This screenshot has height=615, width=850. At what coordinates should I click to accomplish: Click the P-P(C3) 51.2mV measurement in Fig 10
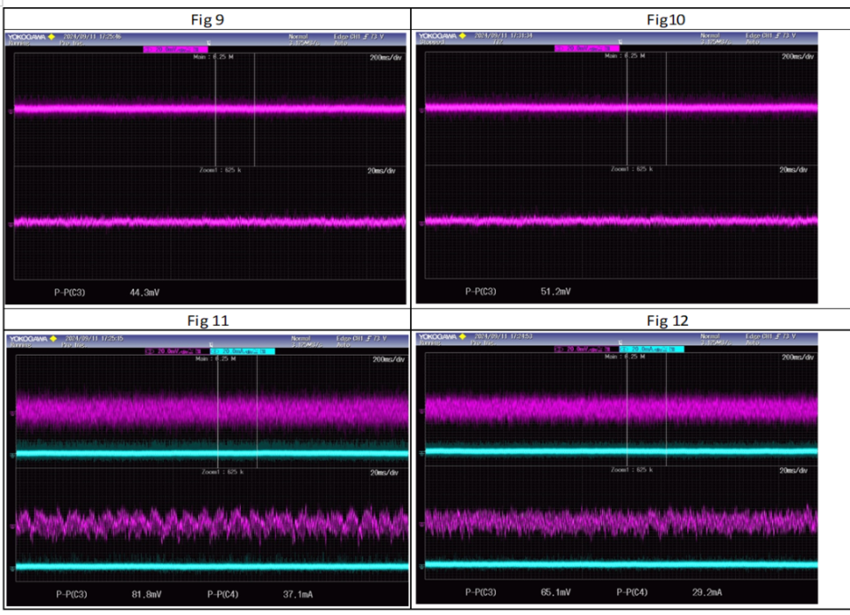(x=518, y=291)
